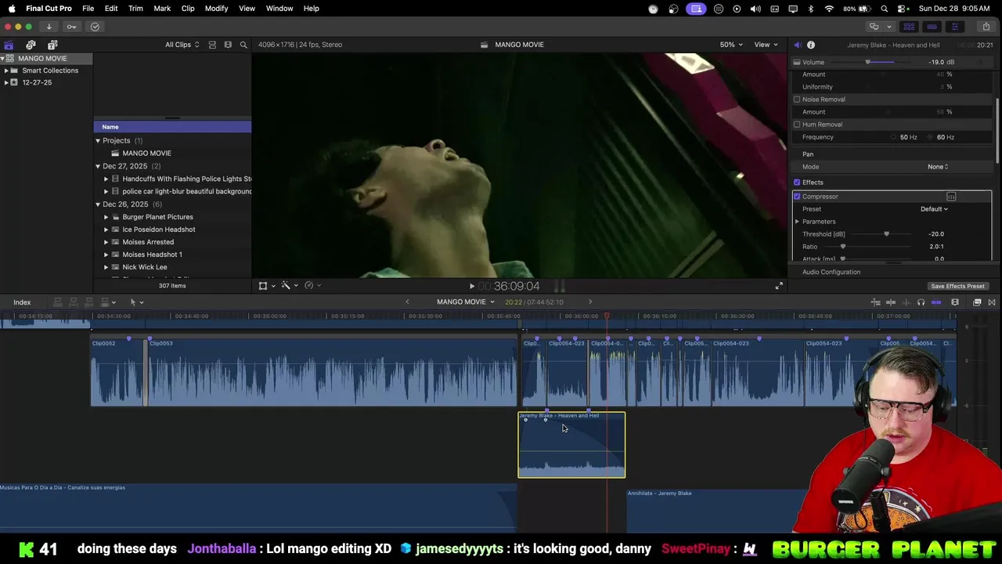Open the Clip menu
Screen dimensions: 1002x564
pyautogui.click(x=188, y=9)
